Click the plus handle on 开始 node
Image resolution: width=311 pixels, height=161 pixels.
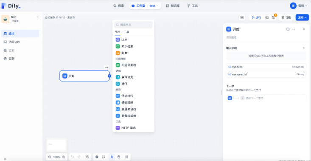pyautogui.click(x=109, y=76)
